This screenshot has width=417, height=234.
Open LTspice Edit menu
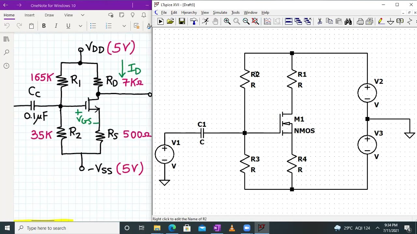point(174,12)
